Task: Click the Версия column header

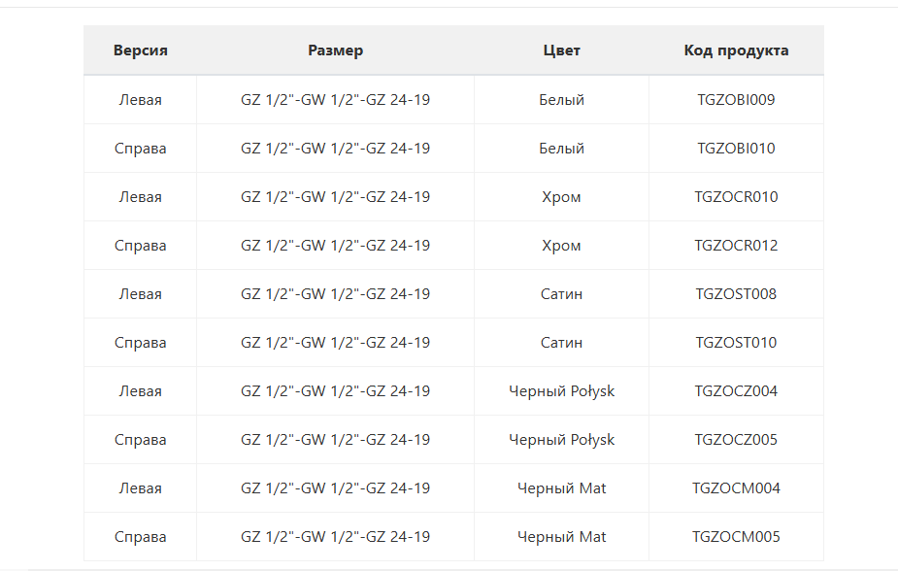Action: tap(140, 50)
